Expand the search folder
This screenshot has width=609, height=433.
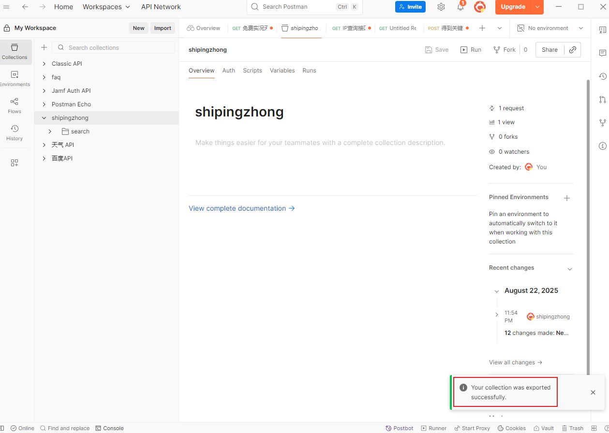50,131
